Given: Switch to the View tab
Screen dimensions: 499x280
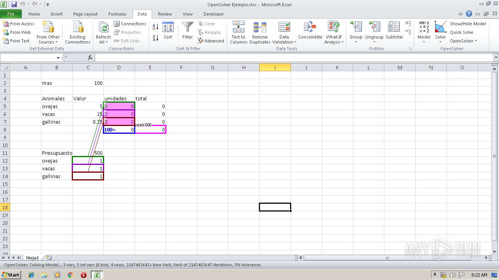Looking at the screenshot, I should [188, 14].
